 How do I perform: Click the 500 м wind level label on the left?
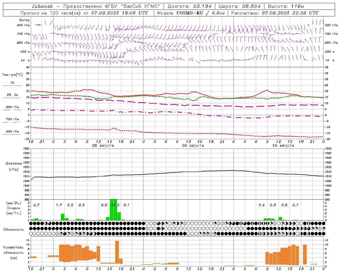(x=25, y=52)
